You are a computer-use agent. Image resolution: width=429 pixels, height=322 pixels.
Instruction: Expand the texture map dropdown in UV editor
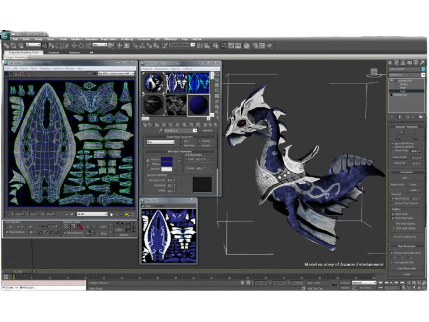(133, 74)
